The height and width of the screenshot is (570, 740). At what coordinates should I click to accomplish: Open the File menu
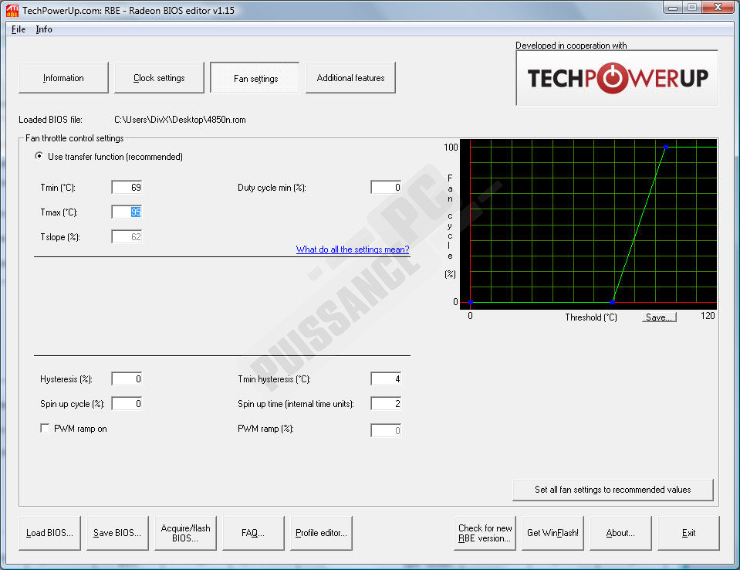[x=19, y=29]
